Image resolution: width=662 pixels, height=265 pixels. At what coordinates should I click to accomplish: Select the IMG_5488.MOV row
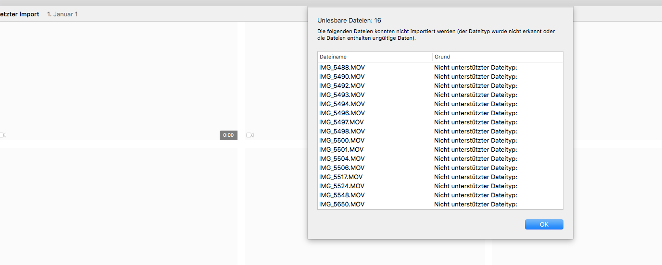440,67
